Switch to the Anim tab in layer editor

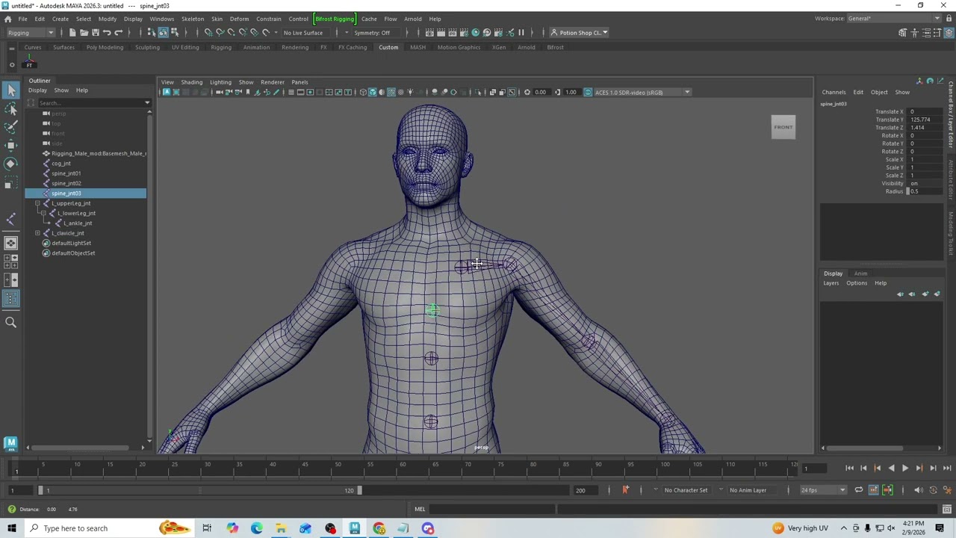pos(860,273)
